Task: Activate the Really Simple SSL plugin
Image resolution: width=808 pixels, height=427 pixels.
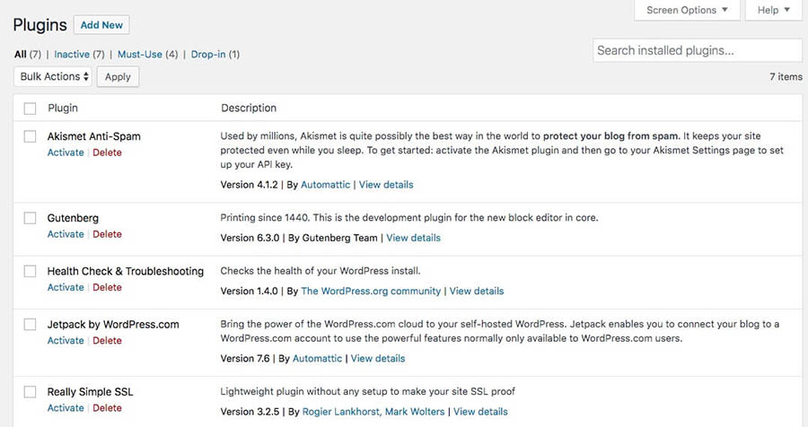Action: [66, 408]
